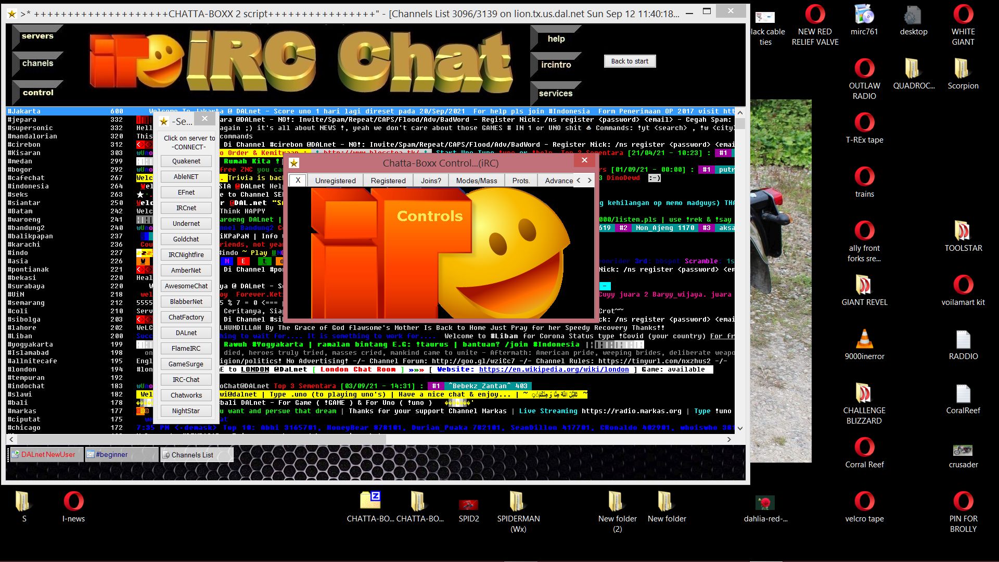This screenshot has height=562, width=999.
Task: Switch to the Unregistered tab
Action: 335,181
